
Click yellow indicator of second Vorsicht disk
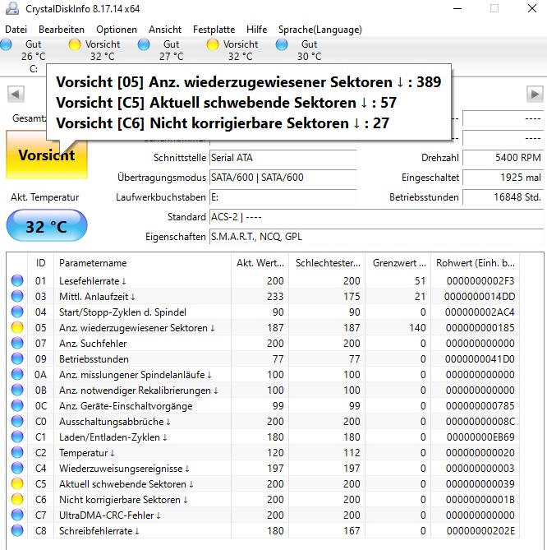213,44
